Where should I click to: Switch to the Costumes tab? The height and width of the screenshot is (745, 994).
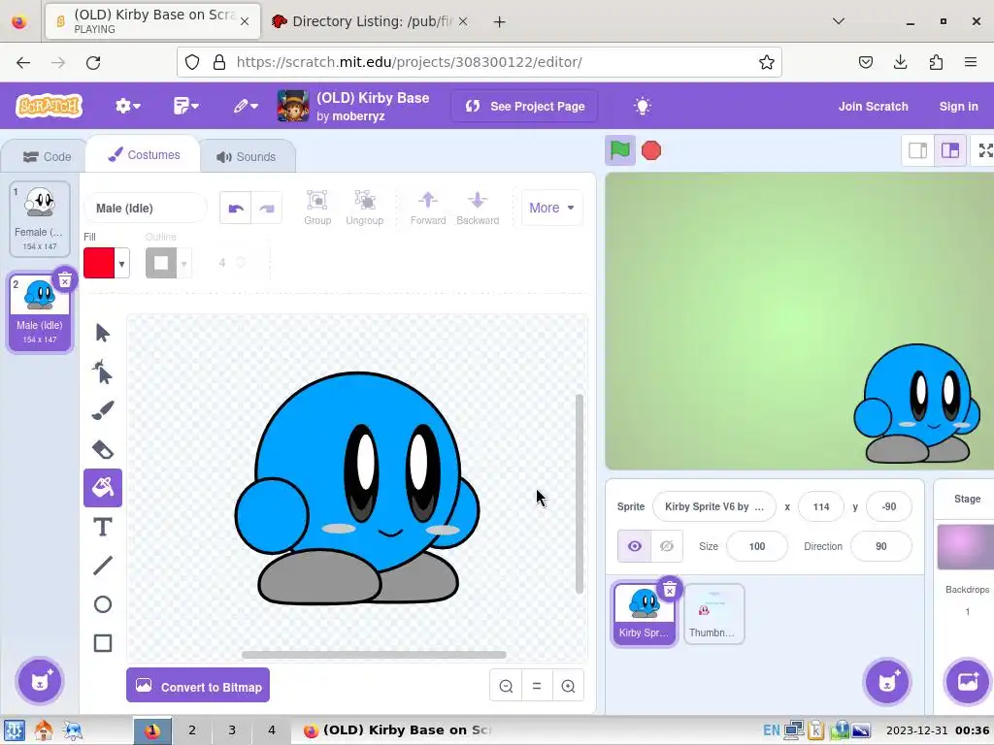(144, 154)
